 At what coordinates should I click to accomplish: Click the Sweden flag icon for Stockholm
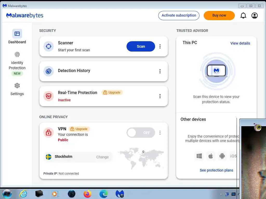click(49, 157)
